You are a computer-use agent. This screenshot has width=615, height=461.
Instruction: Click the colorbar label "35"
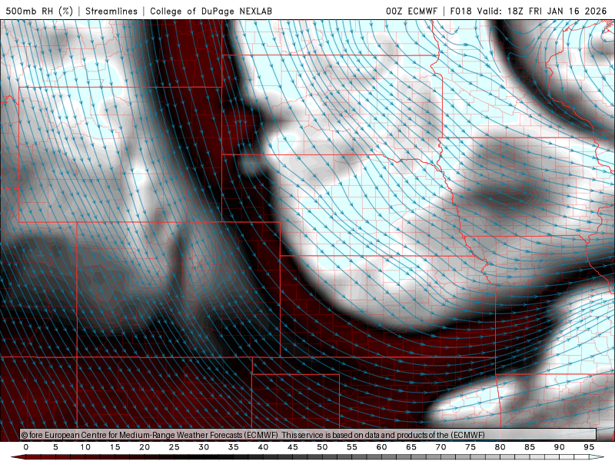coord(234,447)
